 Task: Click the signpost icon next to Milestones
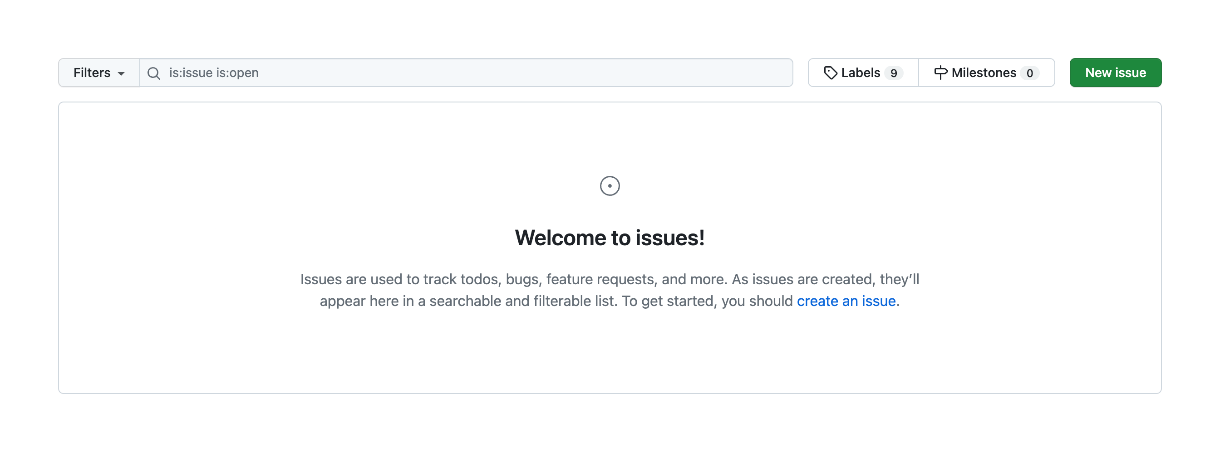[940, 73]
